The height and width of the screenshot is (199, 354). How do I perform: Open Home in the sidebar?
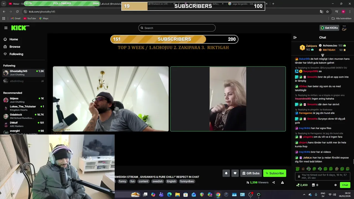[x=14, y=39]
